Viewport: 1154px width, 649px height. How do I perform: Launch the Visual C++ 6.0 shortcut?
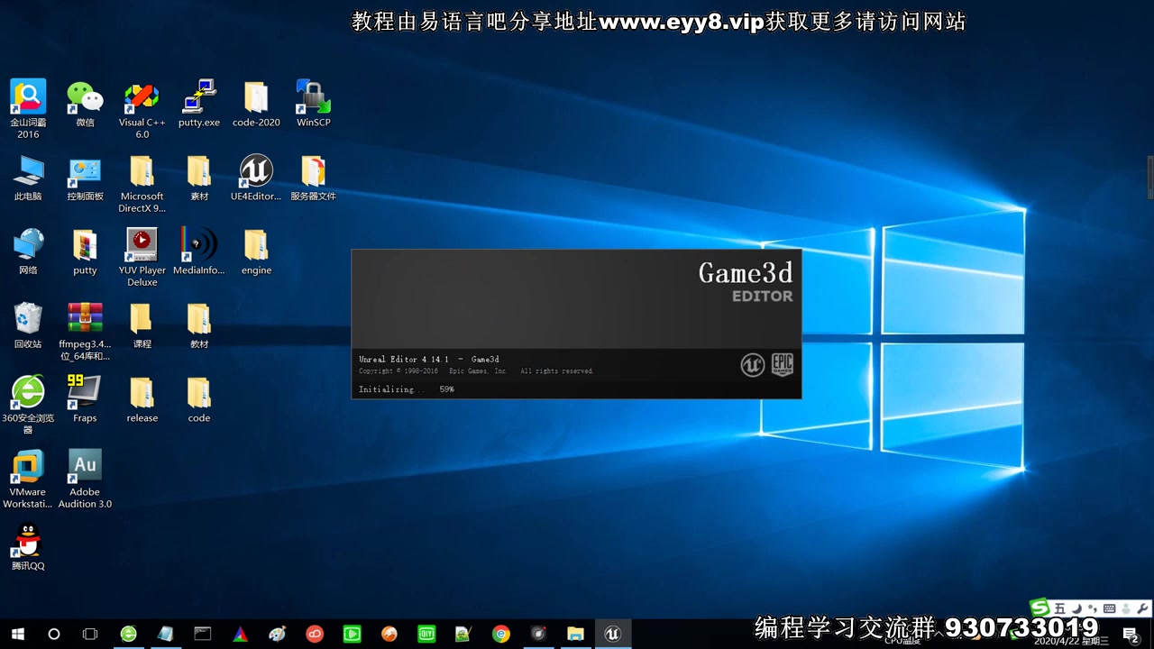(142, 108)
